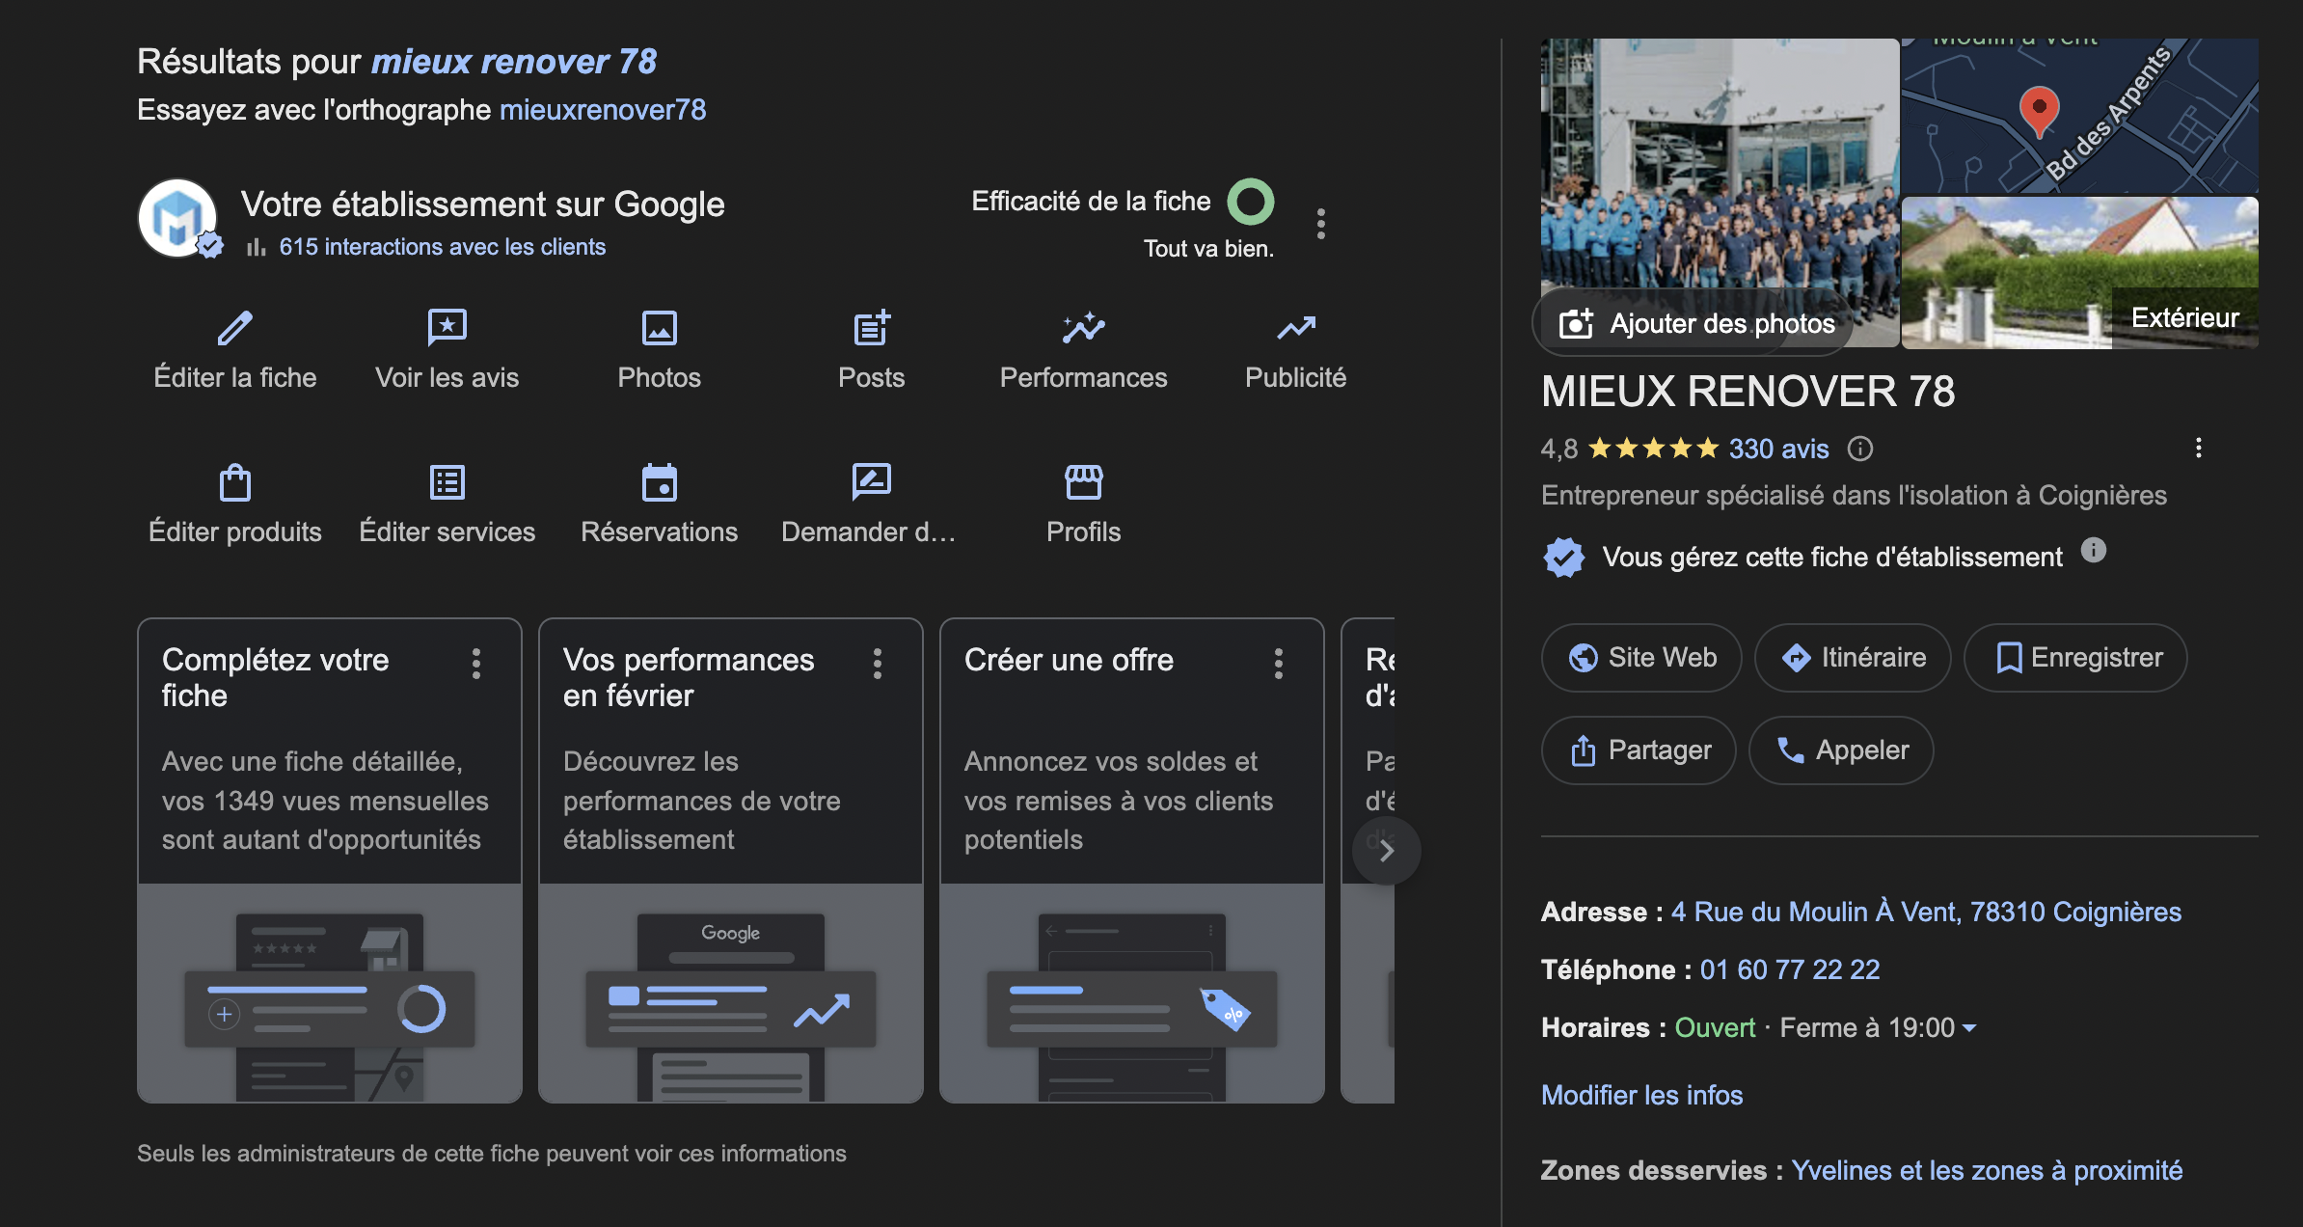Click the Site Web button
Screen dimensions: 2303x1227
tap(1641, 658)
